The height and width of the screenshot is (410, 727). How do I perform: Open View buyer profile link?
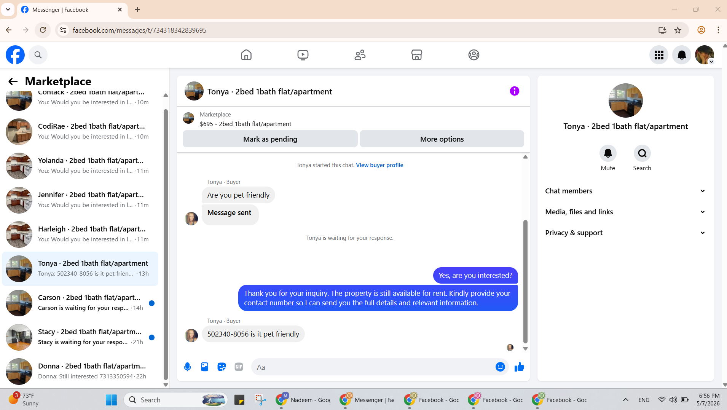point(379,165)
